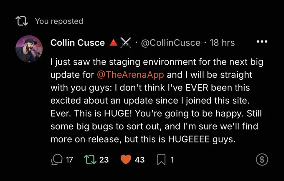The image size is (284, 181).
Task: Click the @CollinCusce handle
Action: click(x=171, y=43)
